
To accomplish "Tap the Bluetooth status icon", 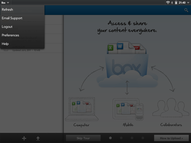I will (x=172, y=3).
